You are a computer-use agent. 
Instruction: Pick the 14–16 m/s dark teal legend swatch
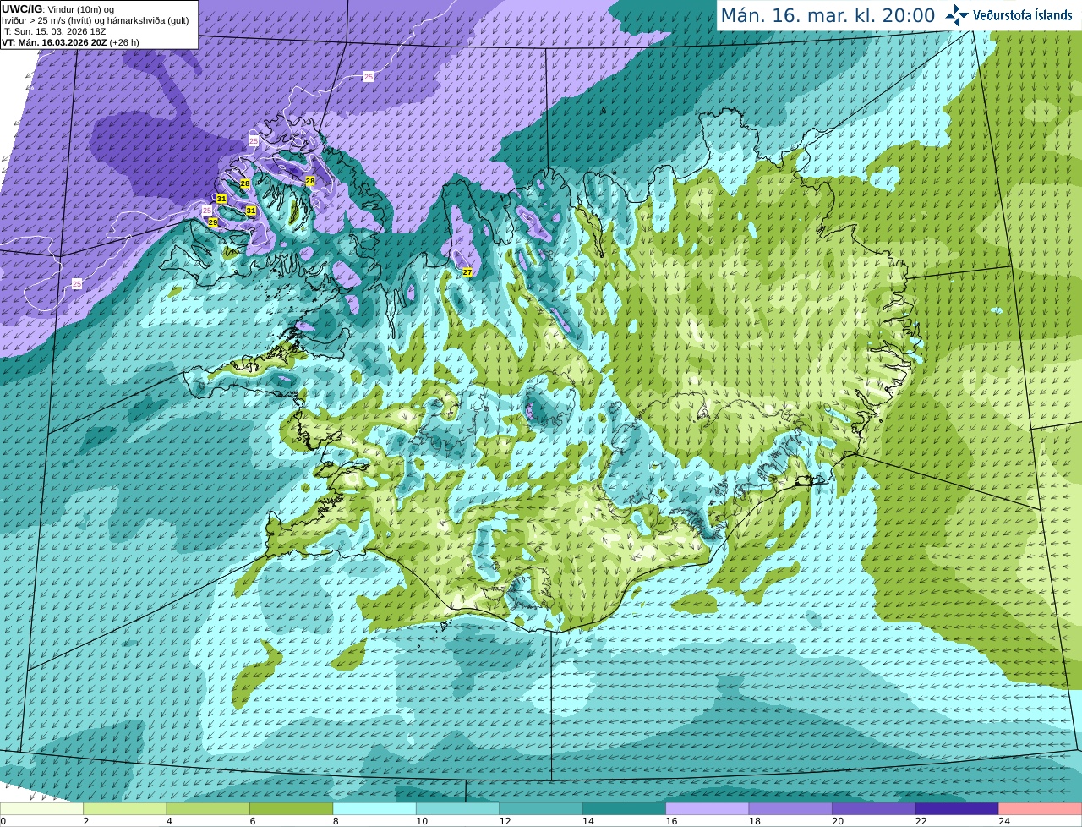coord(625,808)
